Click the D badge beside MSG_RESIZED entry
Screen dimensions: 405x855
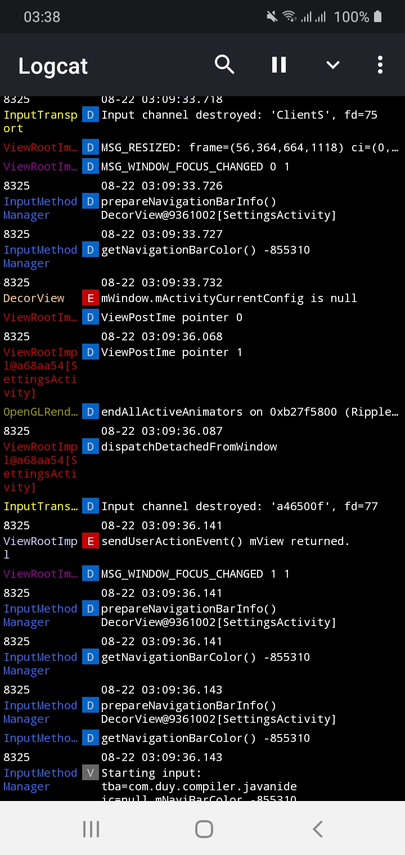[90, 147]
